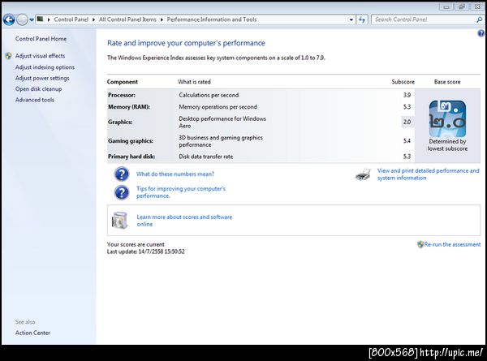487x361 pixels.
Task: Click the Graphics row label
Action: coord(120,122)
